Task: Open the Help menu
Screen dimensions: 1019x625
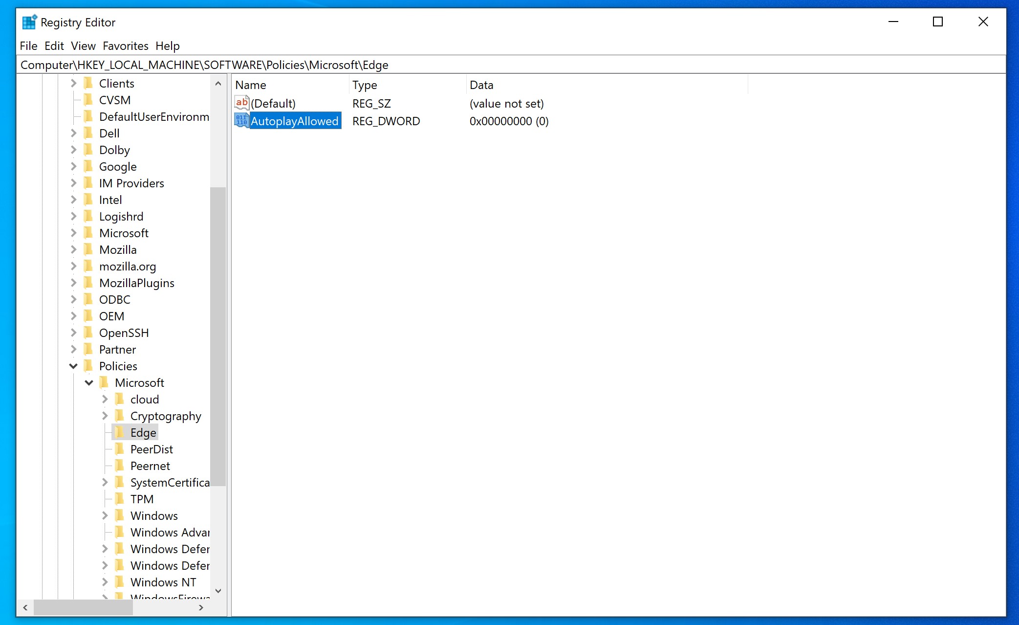Action: (x=168, y=46)
